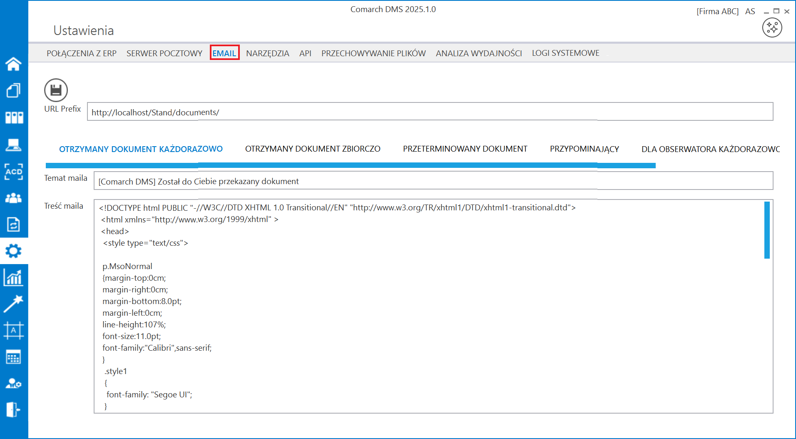Select the PRZYPOMINAJĄCY tab
The height and width of the screenshot is (439, 796).
(x=584, y=149)
